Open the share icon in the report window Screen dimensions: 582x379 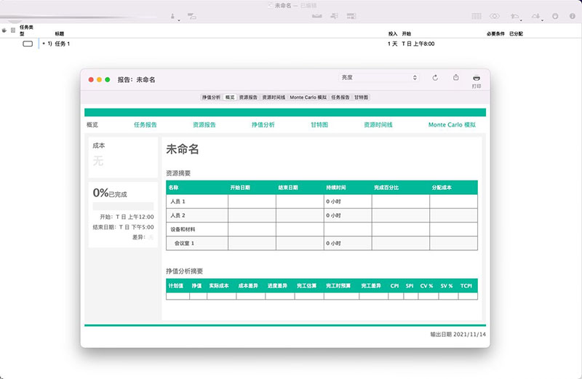point(456,77)
